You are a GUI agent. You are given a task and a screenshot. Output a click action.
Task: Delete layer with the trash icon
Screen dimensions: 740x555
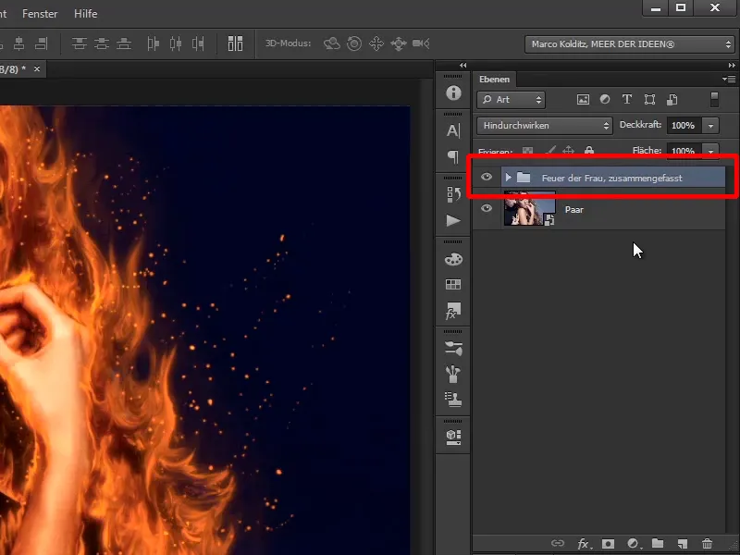coord(707,544)
